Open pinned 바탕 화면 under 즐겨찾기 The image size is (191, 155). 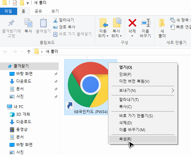tap(24, 74)
